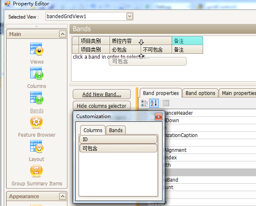This screenshot has height=206, width=256.
Task: Click the small collapse arrow above Main panel
Action: pos(37,26)
